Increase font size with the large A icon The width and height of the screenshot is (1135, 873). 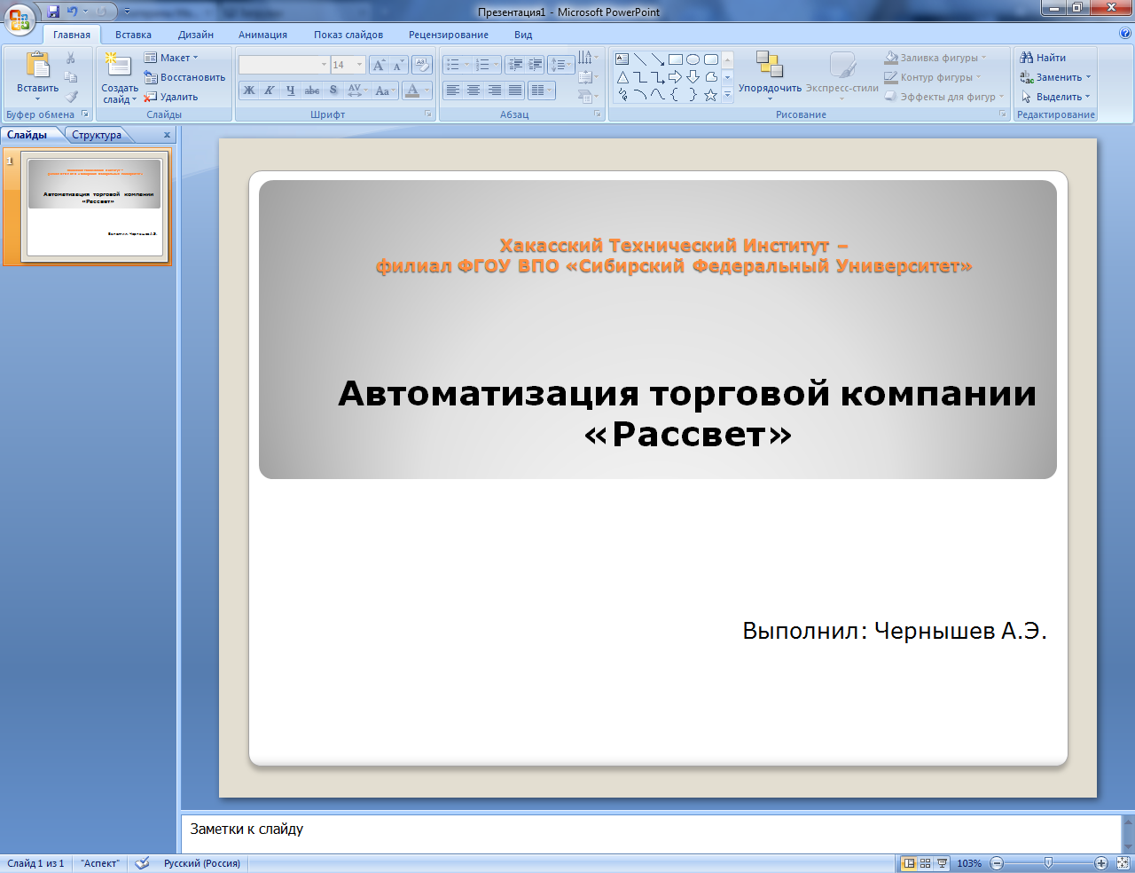(x=379, y=65)
